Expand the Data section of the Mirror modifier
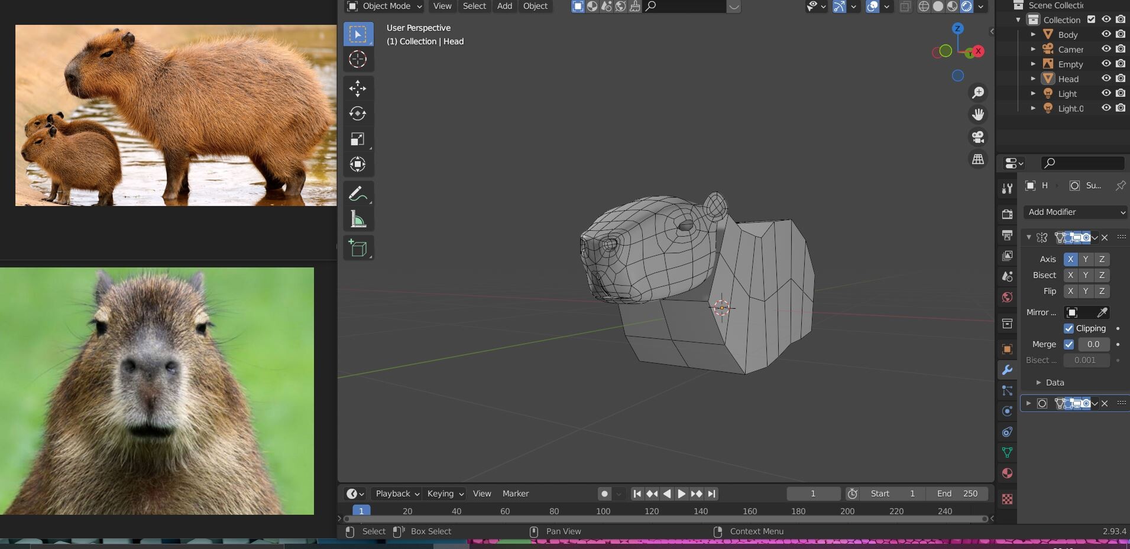Viewport: 1130px width, 549px height. [x=1052, y=382]
